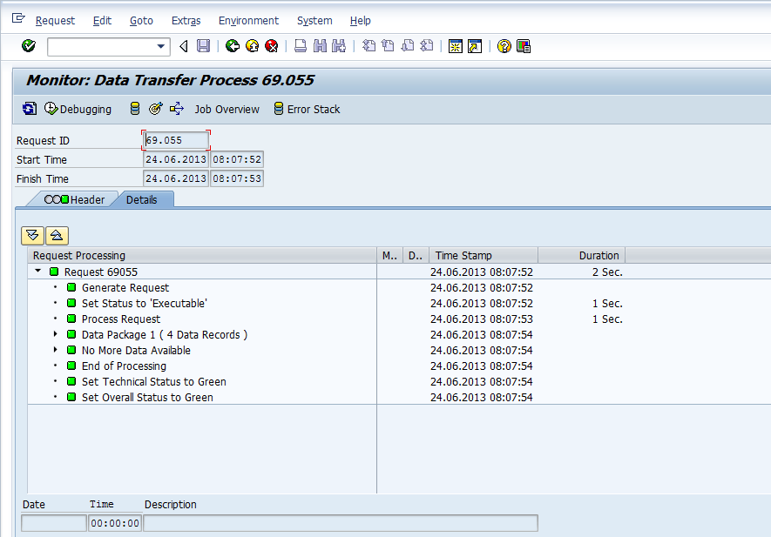Click the Print icon in the standard toolbar
This screenshot has height=537, width=771.
(x=301, y=46)
